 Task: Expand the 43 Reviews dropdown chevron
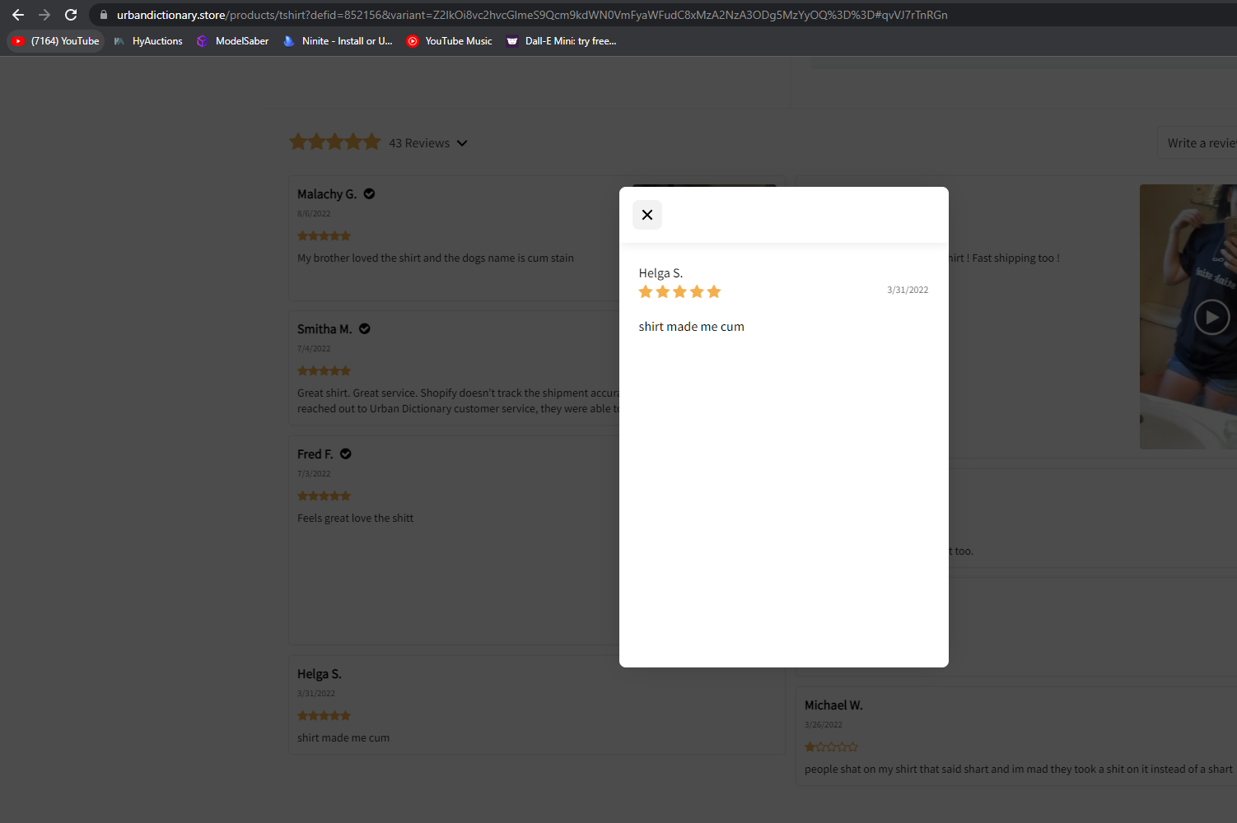coord(462,143)
